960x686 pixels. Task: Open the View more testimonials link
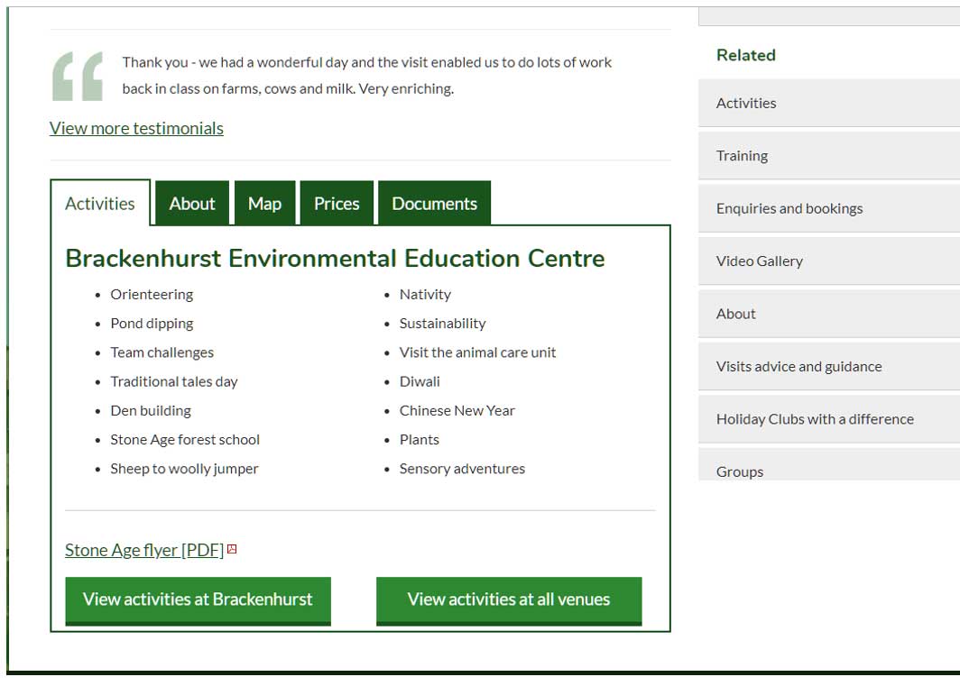[136, 129]
